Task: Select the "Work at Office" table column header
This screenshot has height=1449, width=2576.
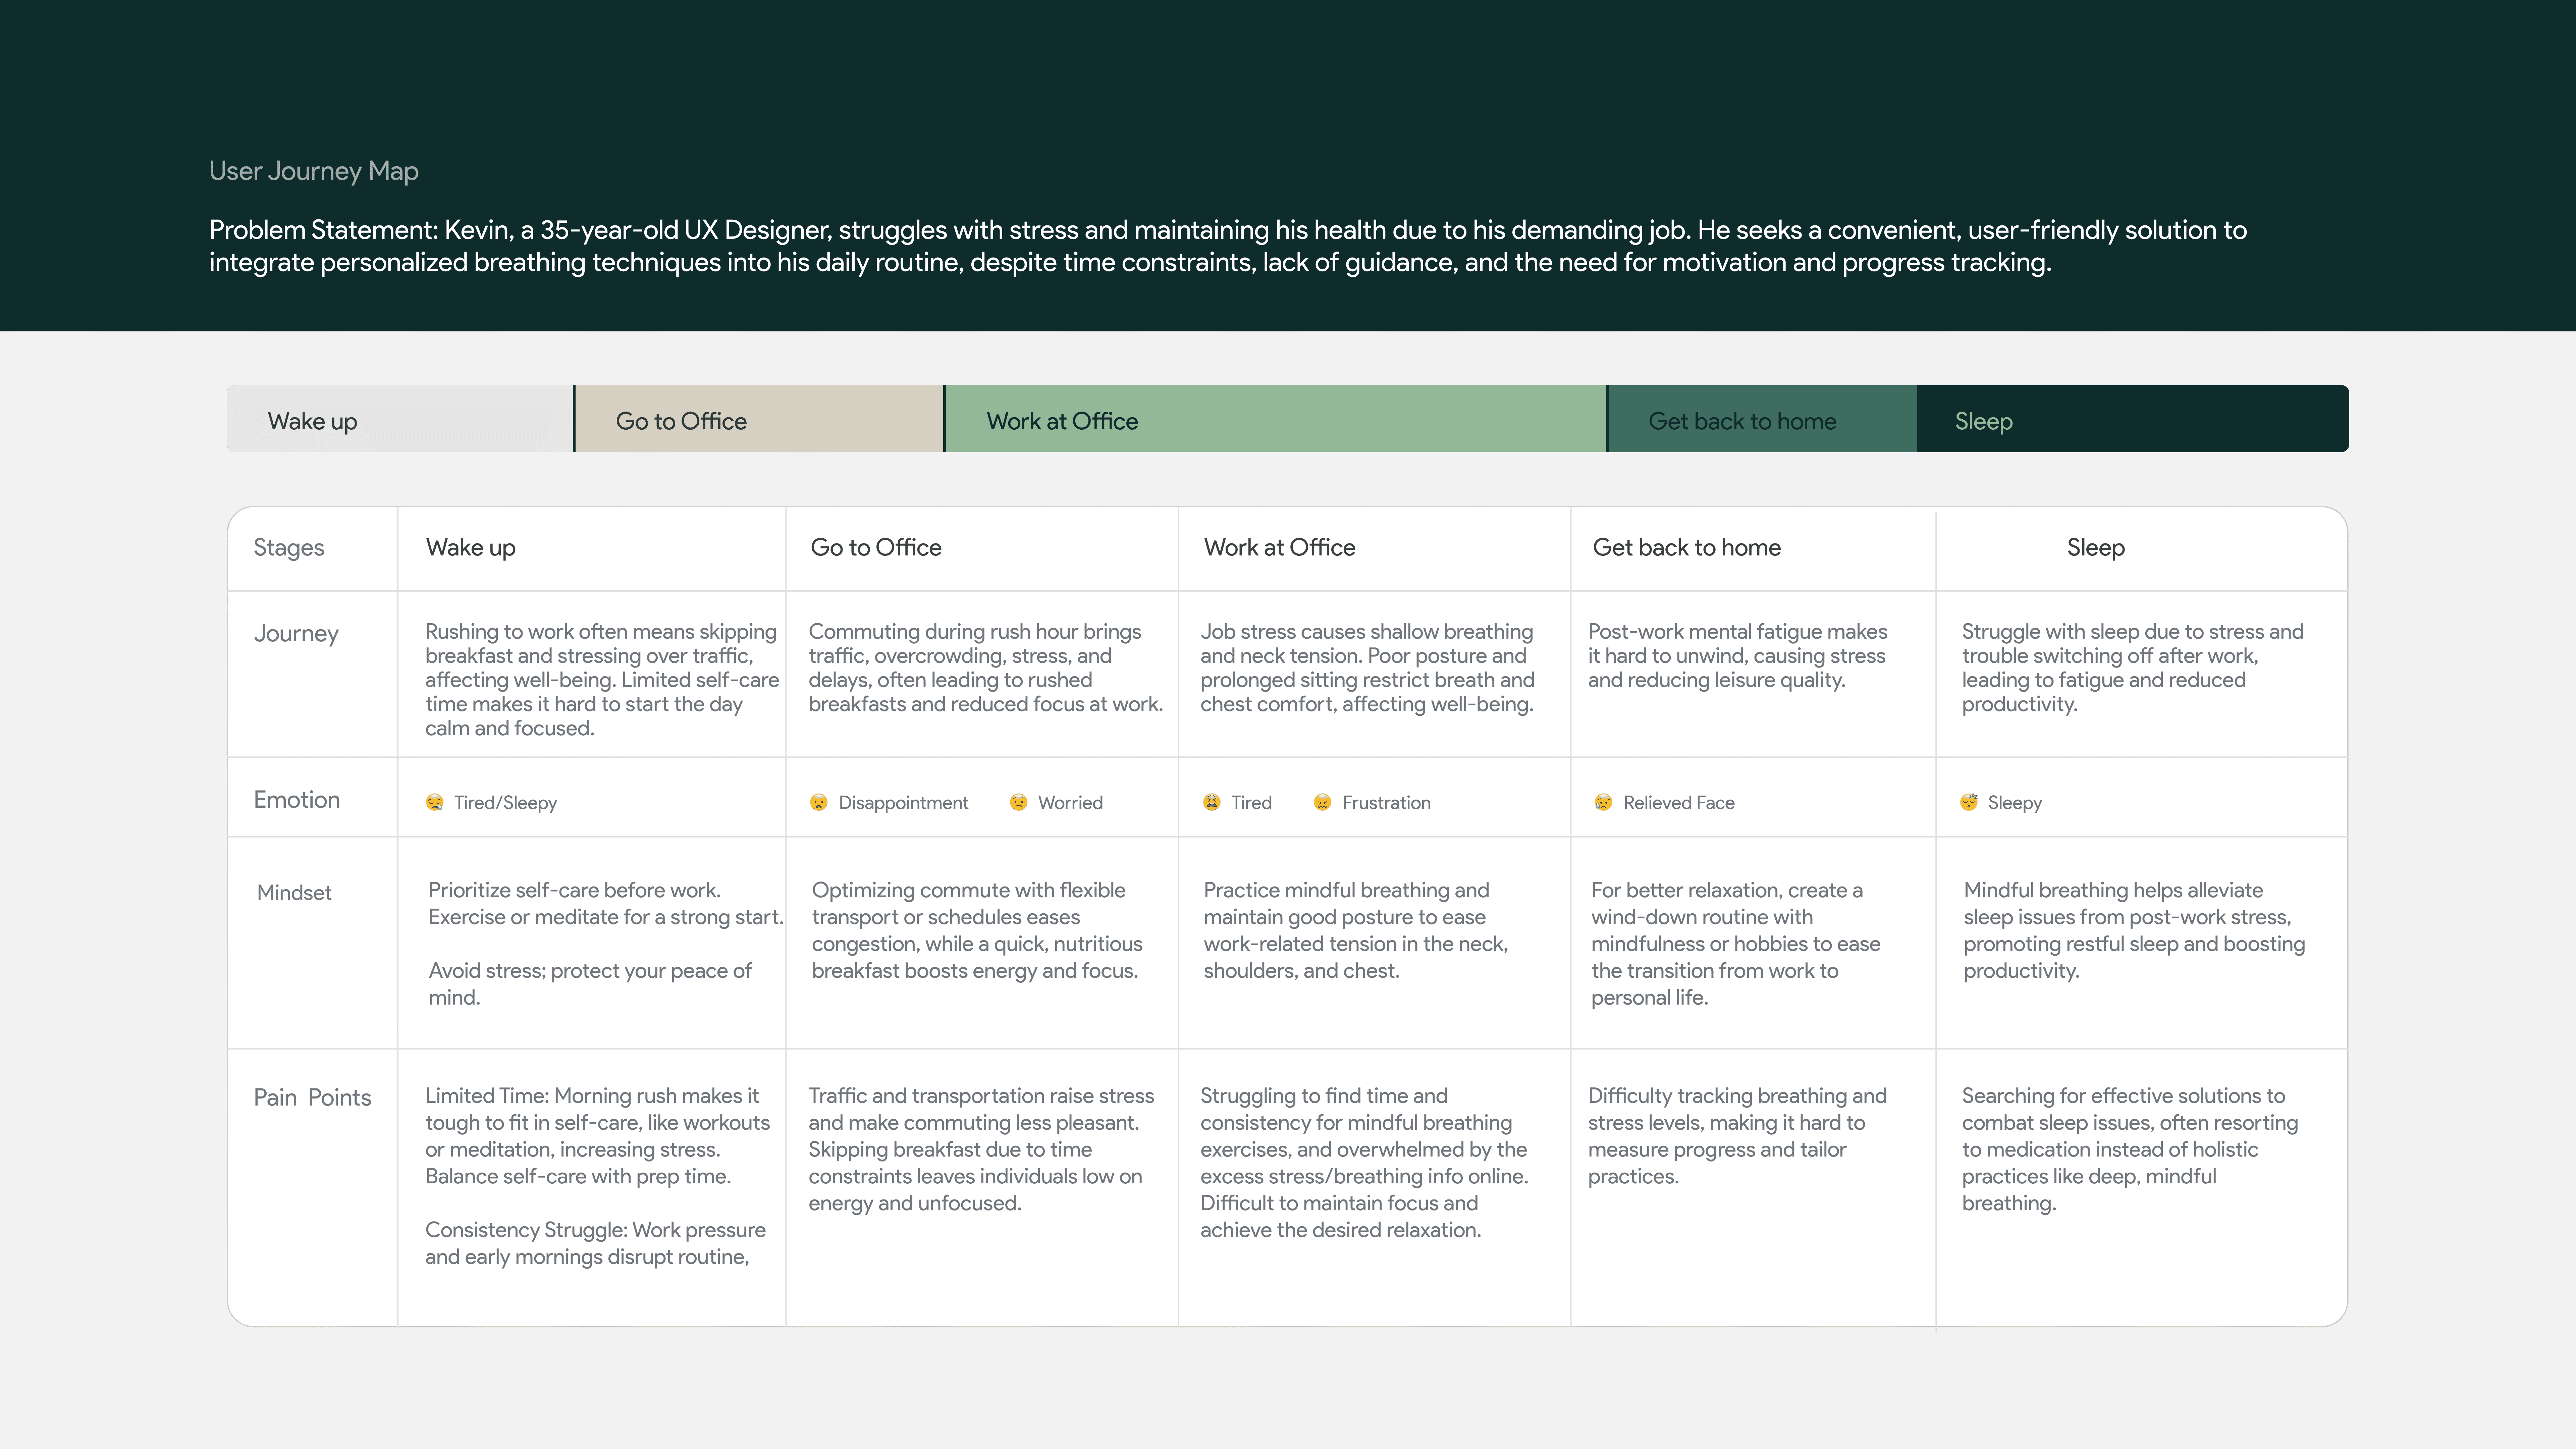Action: click(1280, 548)
